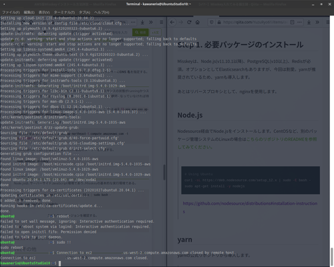
Task: Click 'Failed to talk to init daemon.' line
Action: coord(31,237)
